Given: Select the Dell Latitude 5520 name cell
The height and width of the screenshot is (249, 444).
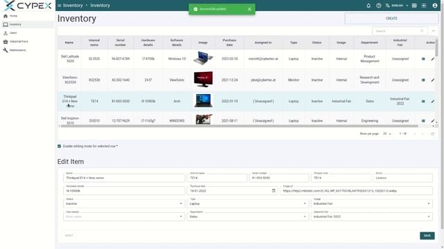Looking at the screenshot, I should pyautogui.click(x=70, y=59).
